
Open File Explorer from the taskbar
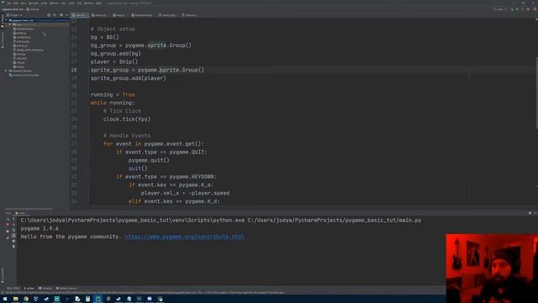pos(15,299)
